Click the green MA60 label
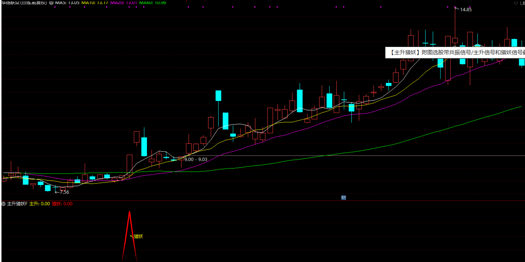Image resolution: width=525 pixels, height=262 pixels. tap(153, 2)
